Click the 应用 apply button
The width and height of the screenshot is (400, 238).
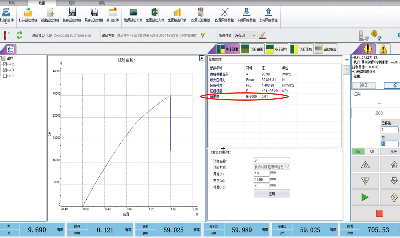(272, 194)
